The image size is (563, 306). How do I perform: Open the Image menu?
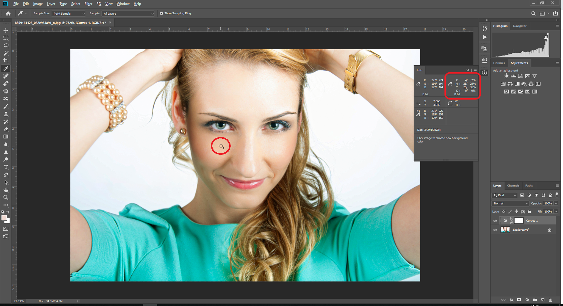point(38,4)
